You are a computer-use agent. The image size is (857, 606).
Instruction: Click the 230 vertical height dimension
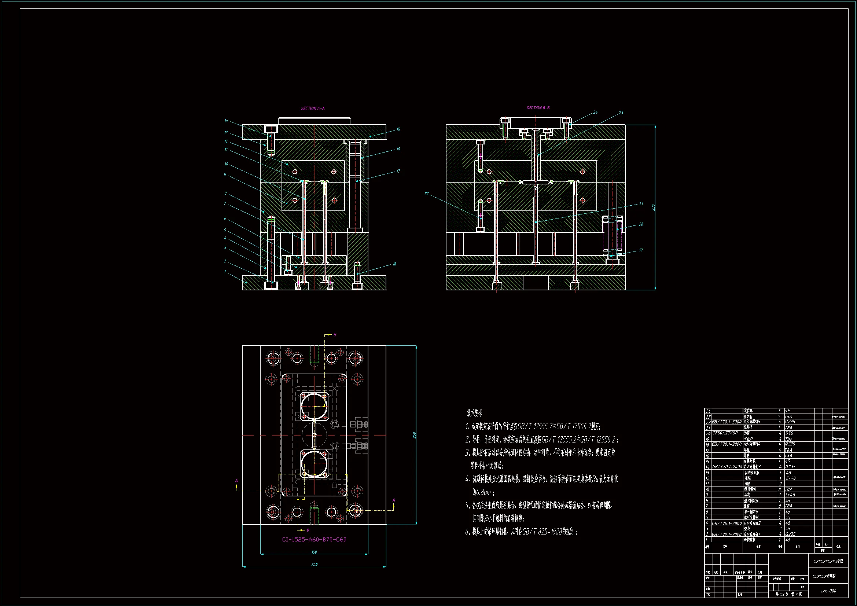pos(653,207)
